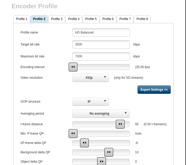
Task: Open the Averaging period dropdown
Action: coord(101,114)
